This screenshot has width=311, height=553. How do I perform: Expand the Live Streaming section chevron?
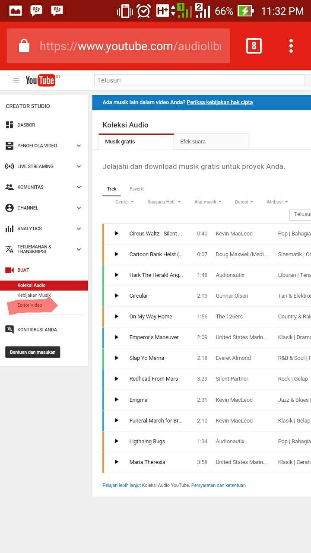[79, 166]
